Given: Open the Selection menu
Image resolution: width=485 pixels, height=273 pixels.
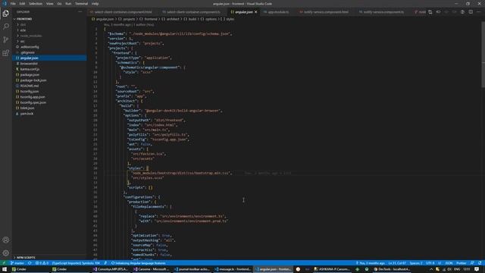Looking at the screenshot, I should (x=36, y=4).
